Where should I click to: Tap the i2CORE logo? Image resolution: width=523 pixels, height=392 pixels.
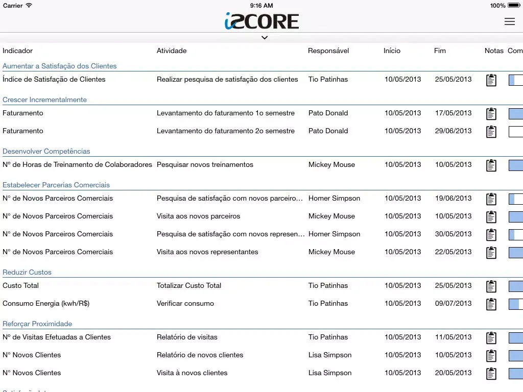pos(261,21)
